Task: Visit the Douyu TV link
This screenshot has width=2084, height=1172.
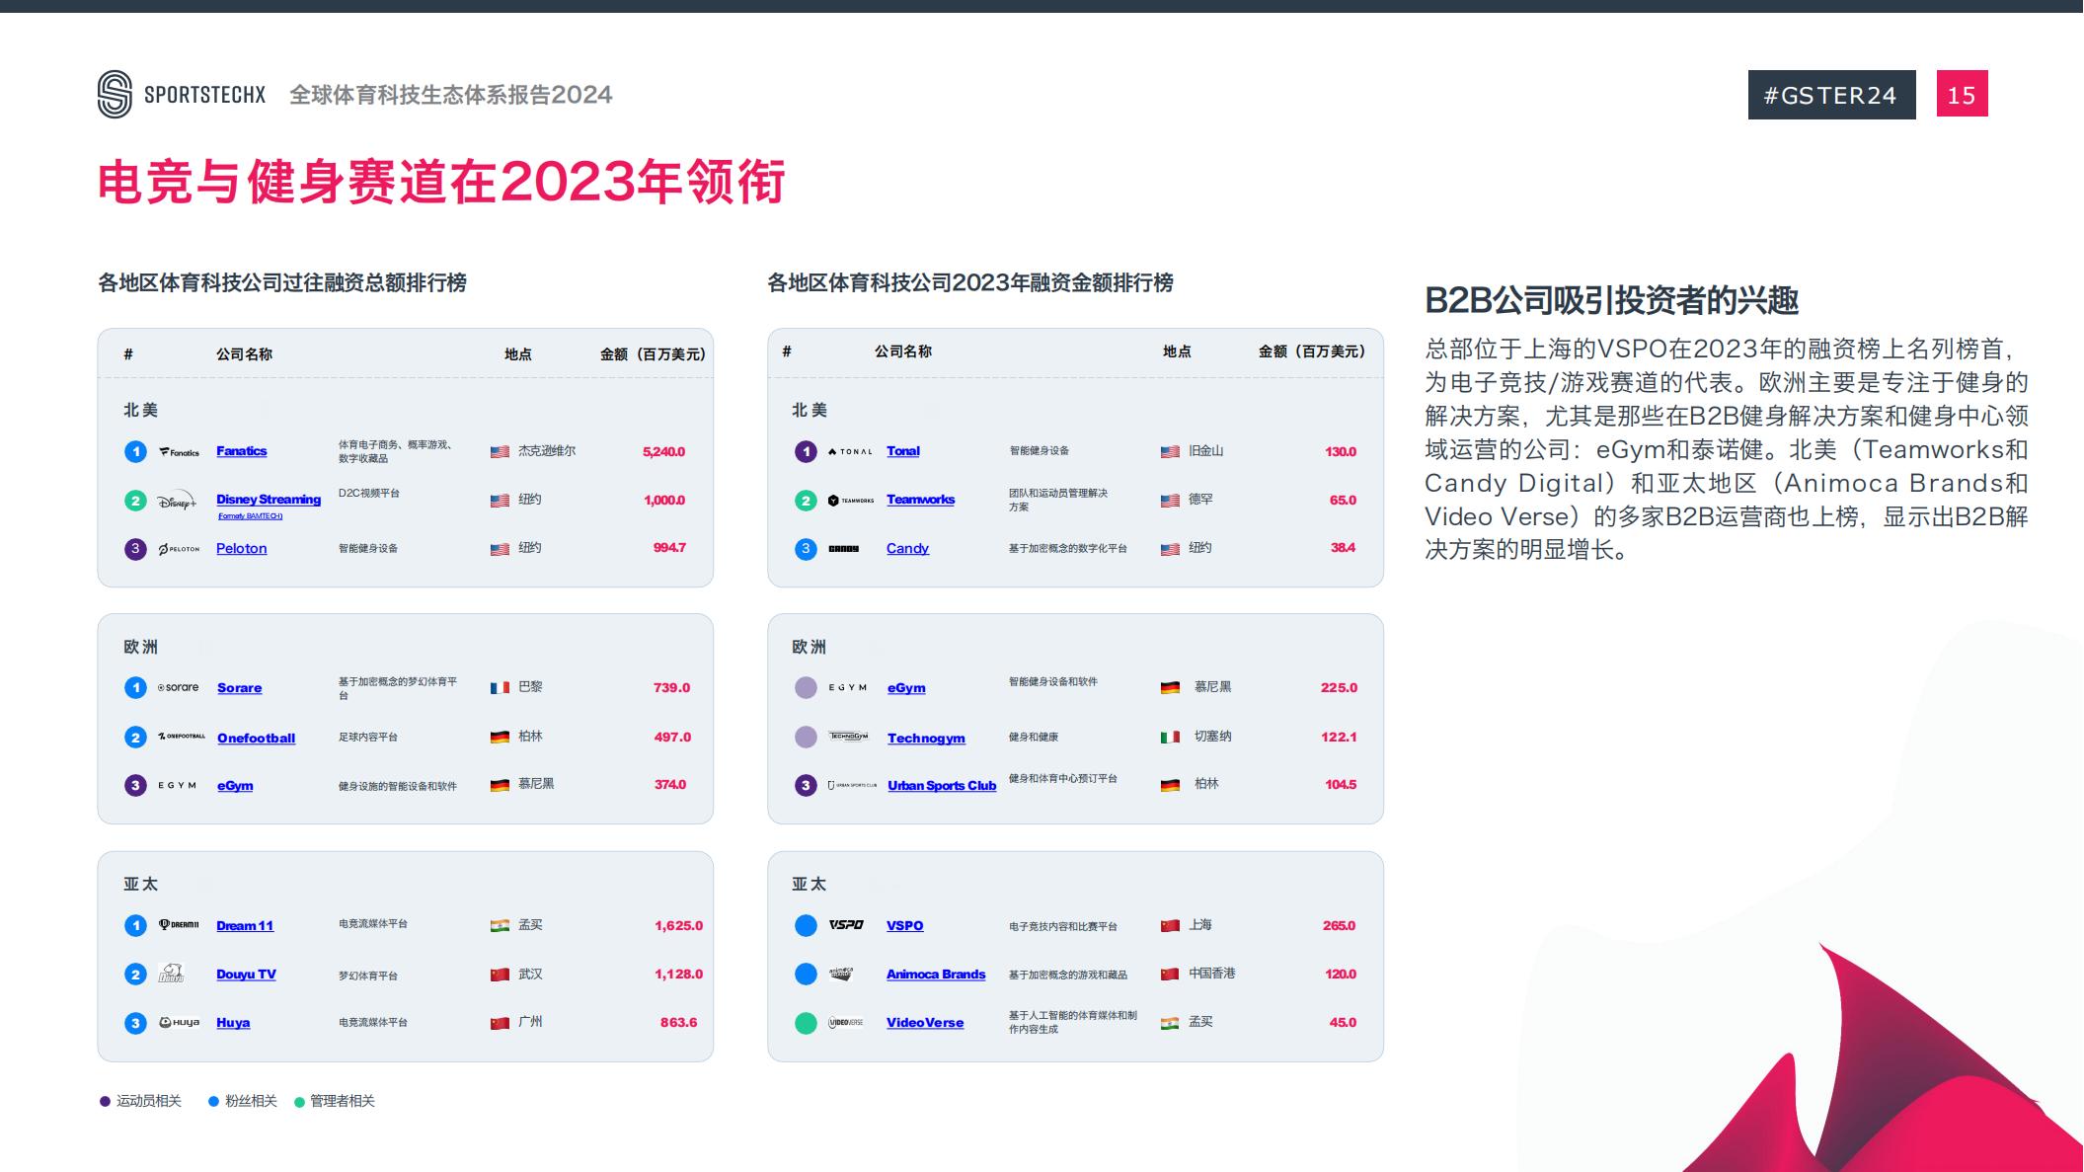Action: click(247, 974)
